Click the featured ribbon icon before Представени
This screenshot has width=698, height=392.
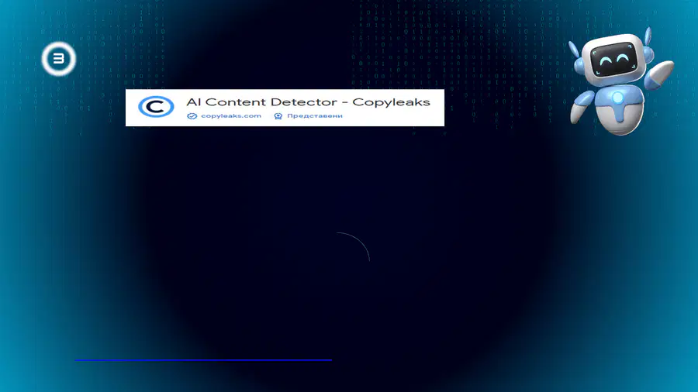[278, 116]
